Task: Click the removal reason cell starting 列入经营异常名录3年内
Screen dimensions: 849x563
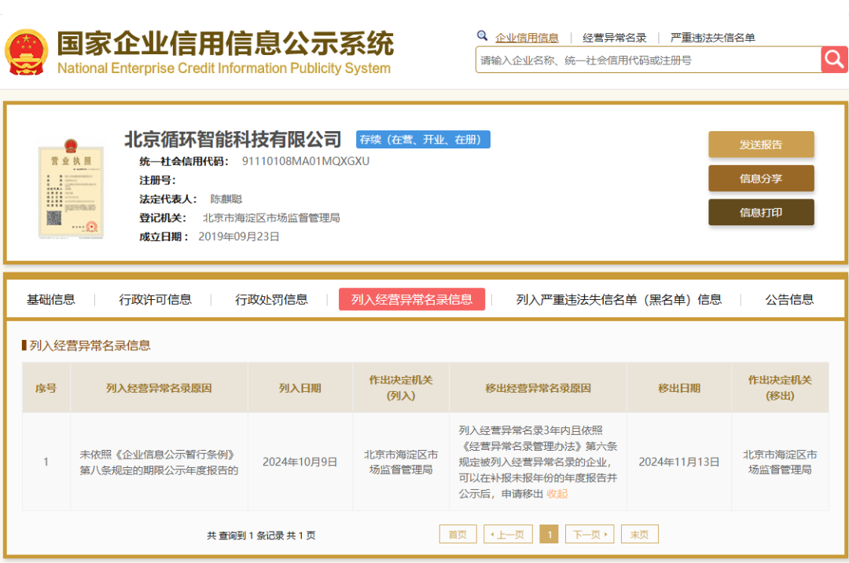Action: tap(538, 462)
